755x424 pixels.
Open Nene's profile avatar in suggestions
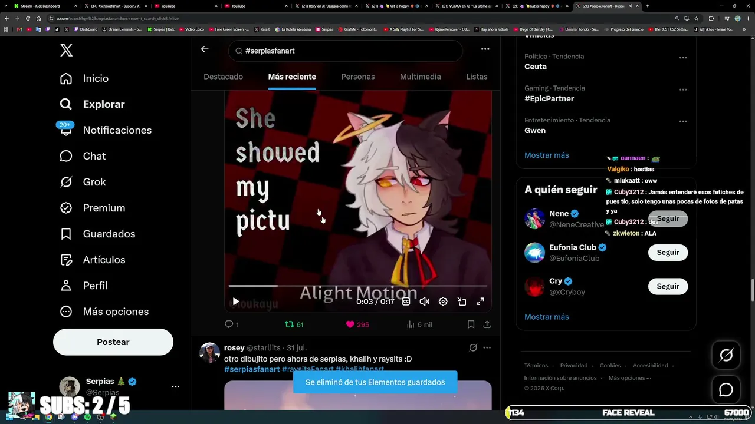[535, 218]
